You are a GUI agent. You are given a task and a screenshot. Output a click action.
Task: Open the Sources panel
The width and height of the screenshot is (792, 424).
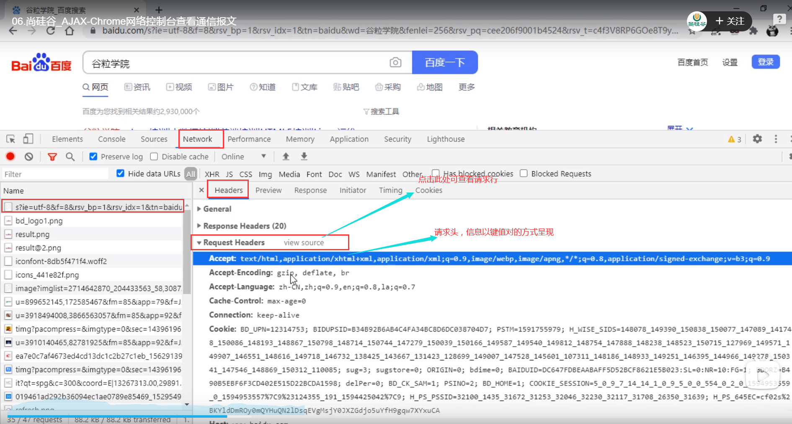coord(154,139)
